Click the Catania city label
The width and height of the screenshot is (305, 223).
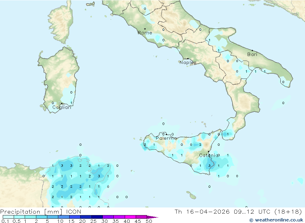click(x=209, y=155)
